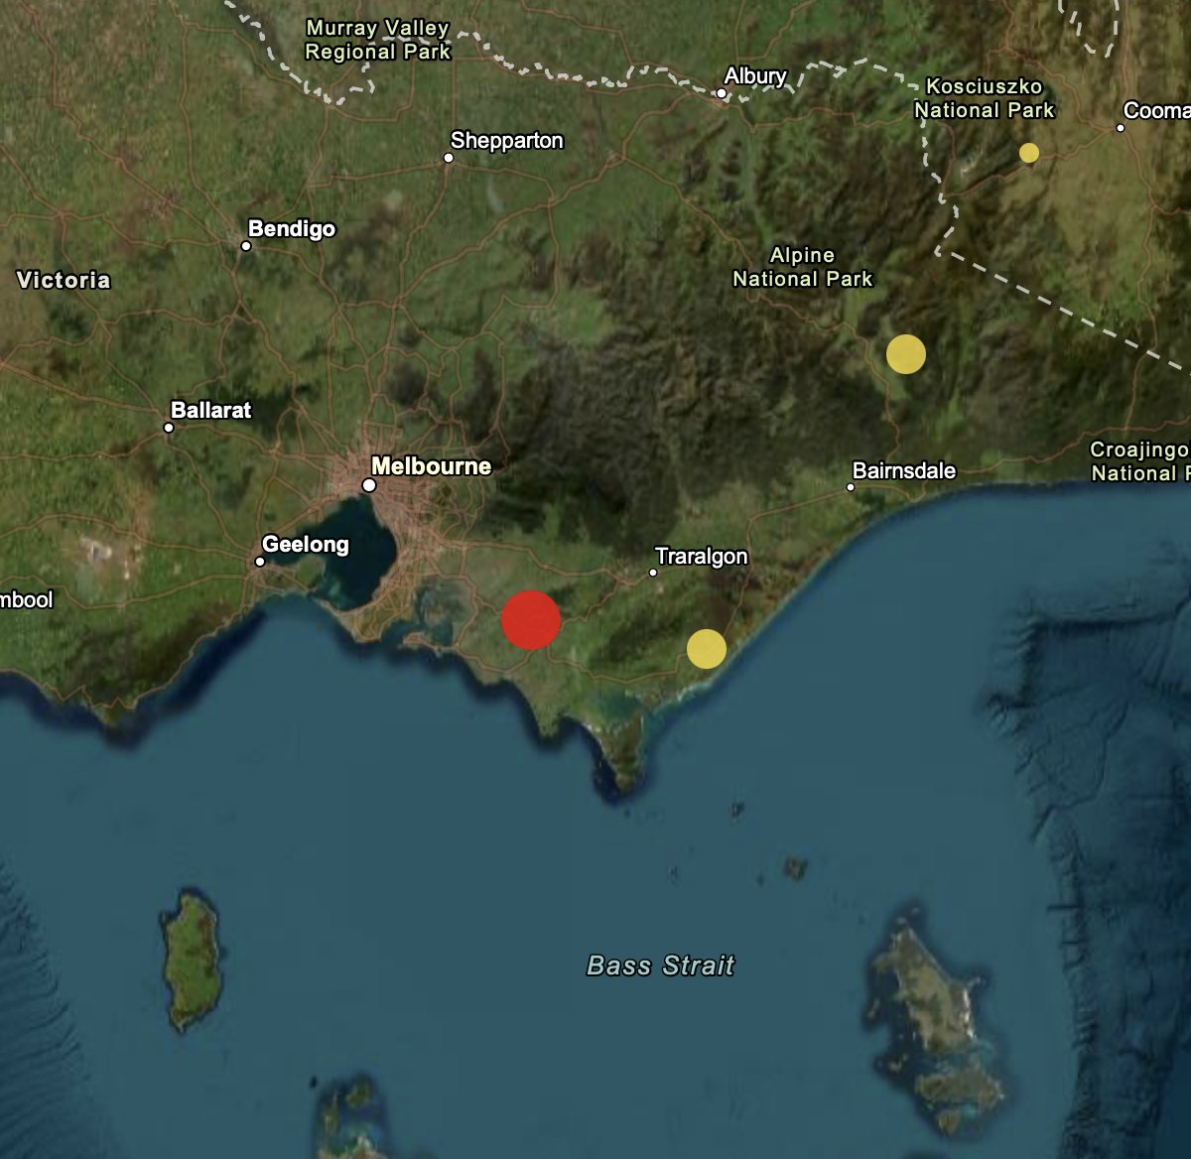Click the Croajingolong National Park label
The width and height of the screenshot is (1191, 1159).
(x=1140, y=461)
